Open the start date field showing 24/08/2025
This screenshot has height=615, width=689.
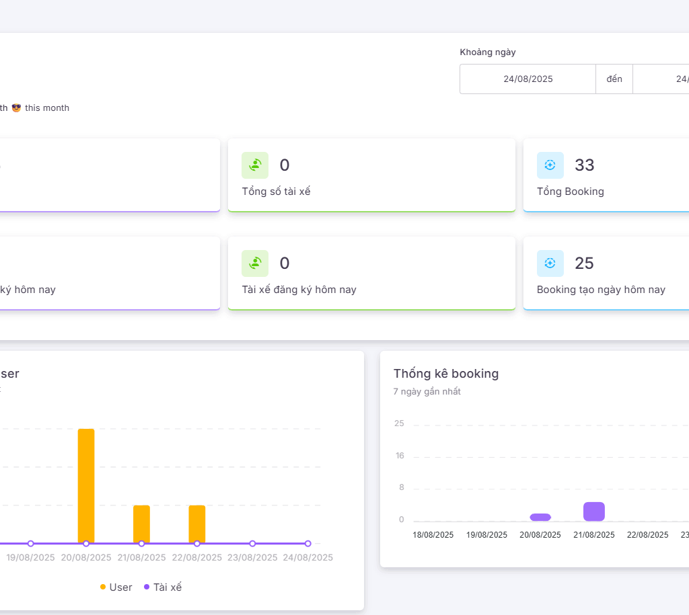528,79
